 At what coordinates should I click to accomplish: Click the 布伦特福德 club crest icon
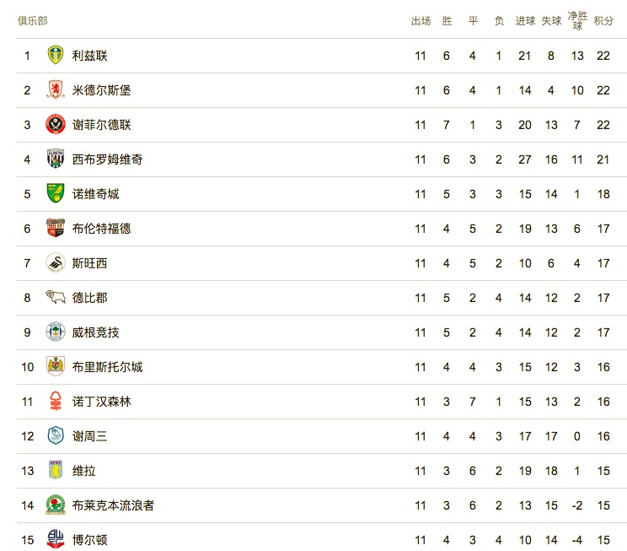(56, 229)
